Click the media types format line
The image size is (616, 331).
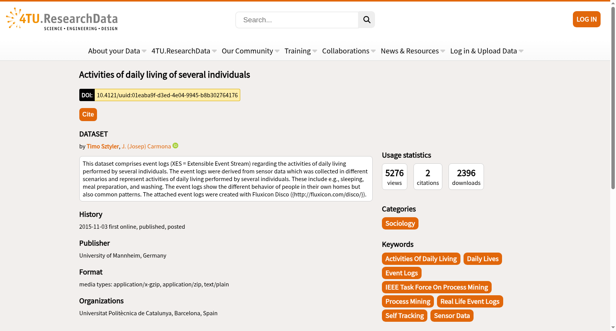[x=154, y=284]
